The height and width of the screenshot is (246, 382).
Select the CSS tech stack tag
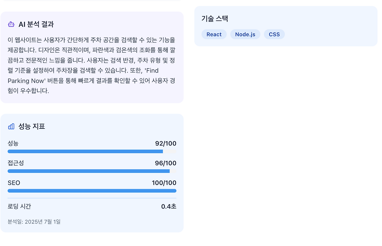click(274, 34)
